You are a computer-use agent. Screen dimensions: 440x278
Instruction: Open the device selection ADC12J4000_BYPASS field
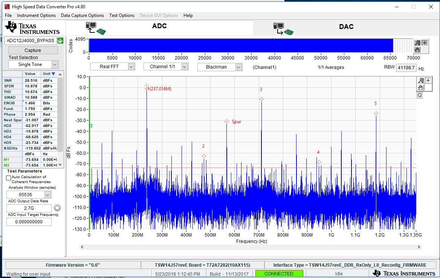(31, 41)
